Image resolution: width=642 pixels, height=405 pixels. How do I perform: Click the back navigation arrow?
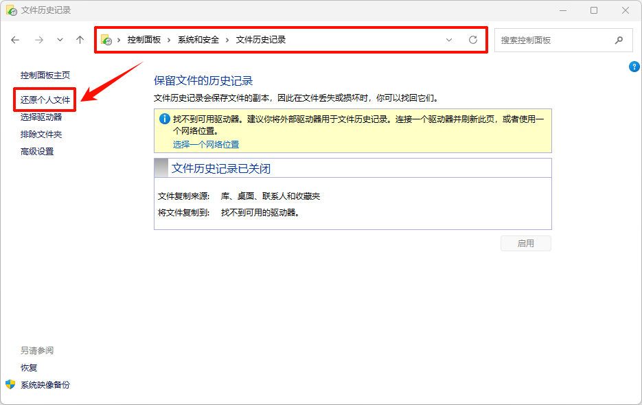[15, 40]
